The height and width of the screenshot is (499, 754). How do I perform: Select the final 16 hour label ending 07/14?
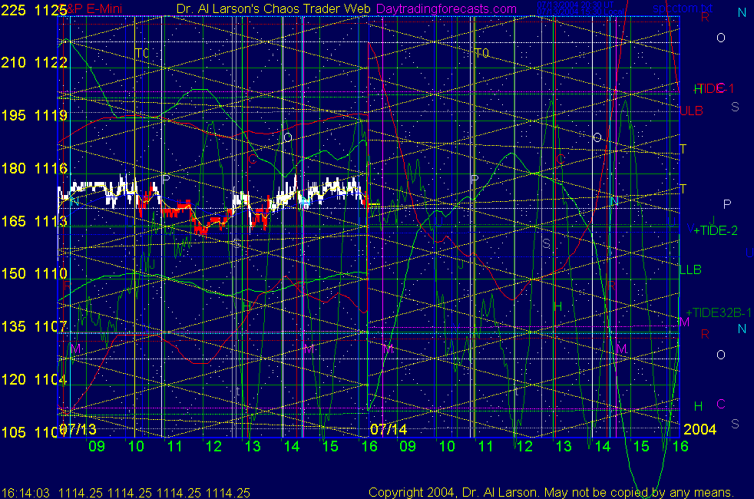(x=680, y=447)
